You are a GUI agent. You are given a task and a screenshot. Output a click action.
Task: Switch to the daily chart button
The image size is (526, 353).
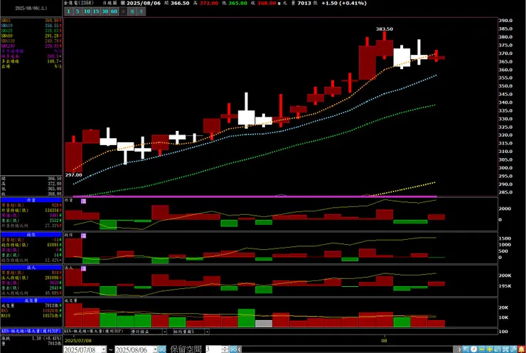123,11
